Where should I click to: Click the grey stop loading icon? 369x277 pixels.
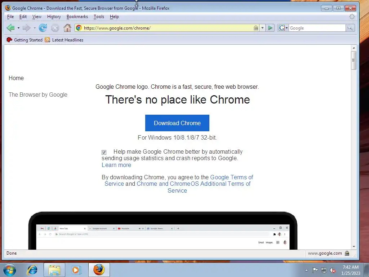pos(55,28)
